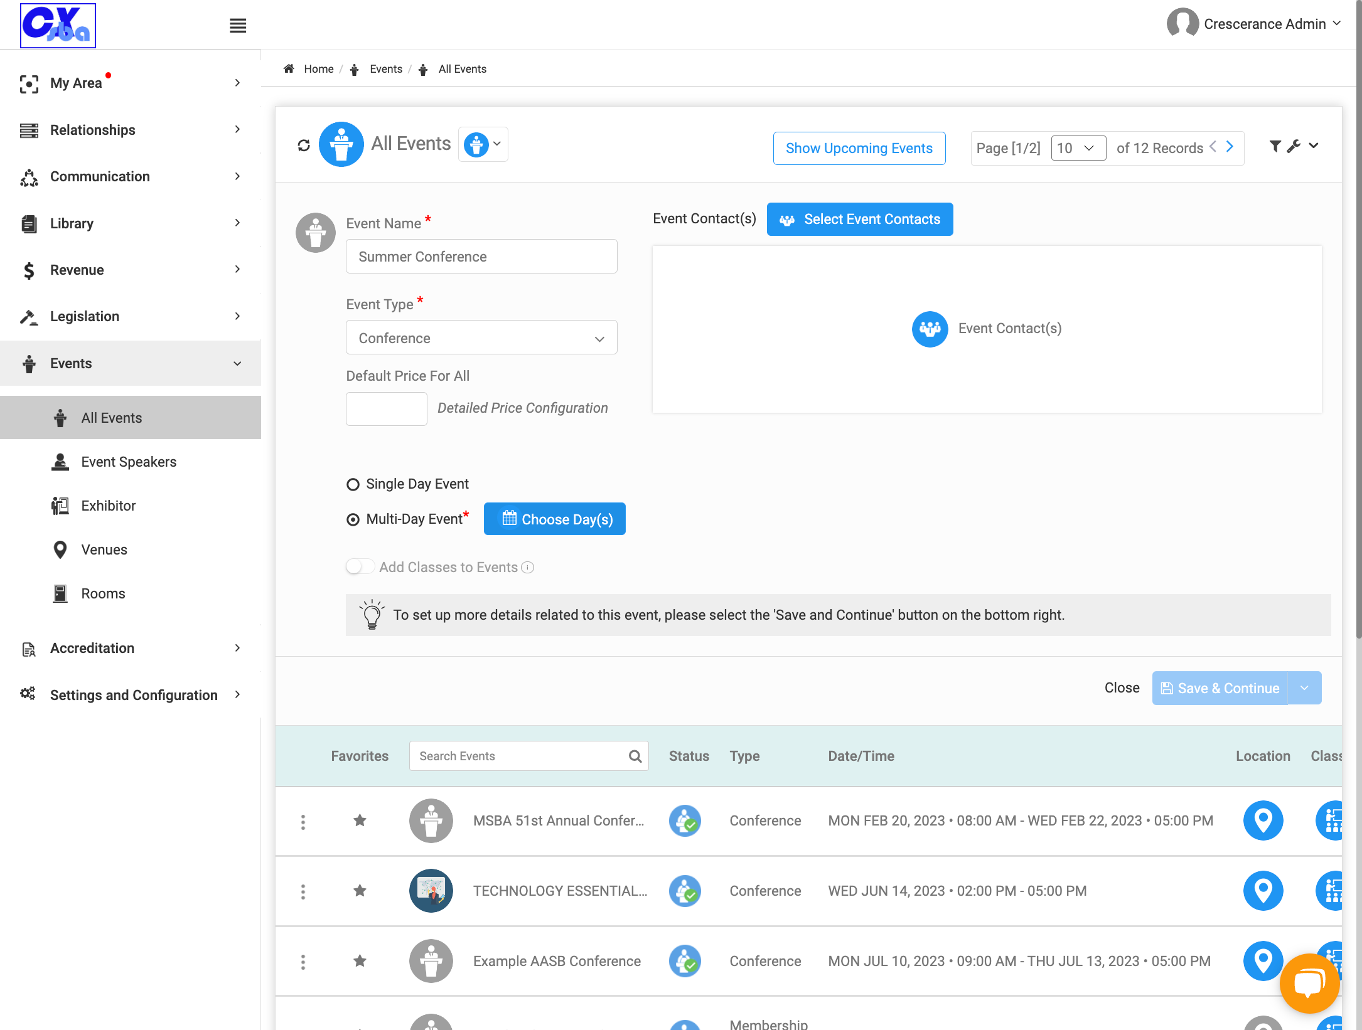Open the Event Type Conference dropdown
This screenshot has width=1362, height=1030.
[481, 338]
